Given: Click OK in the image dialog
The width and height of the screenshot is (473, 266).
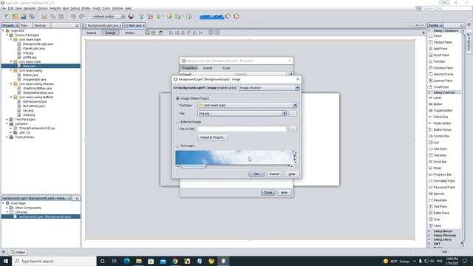Looking at the screenshot, I should click(x=256, y=174).
